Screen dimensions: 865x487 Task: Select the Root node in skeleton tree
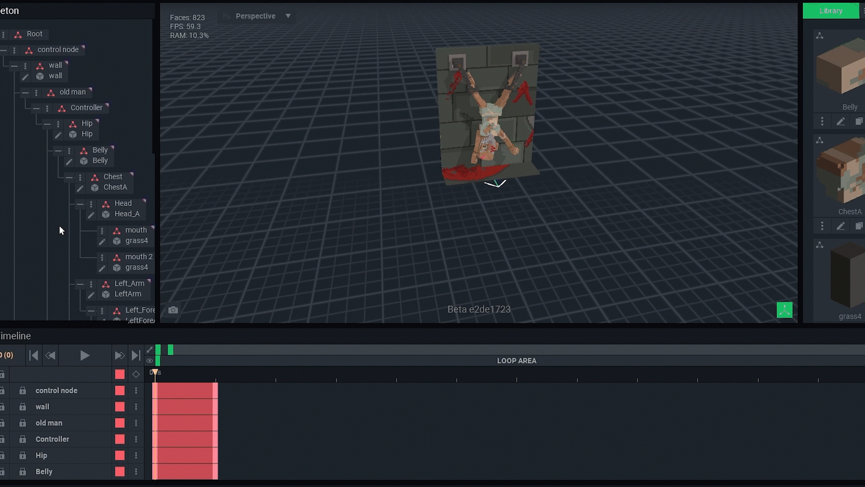(34, 34)
